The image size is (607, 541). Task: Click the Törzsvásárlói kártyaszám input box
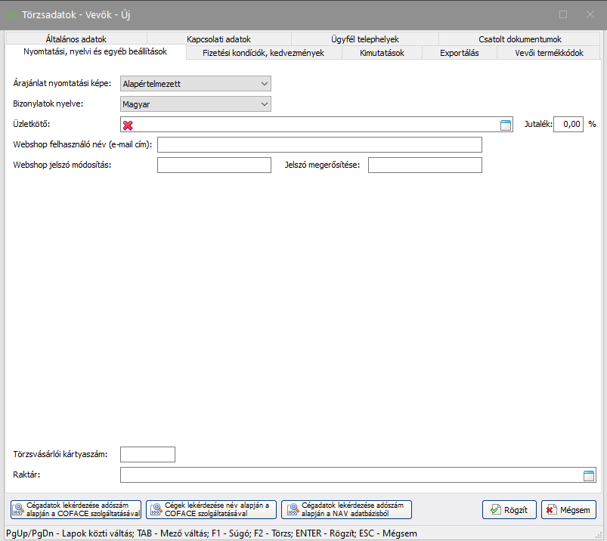(147, 455)
